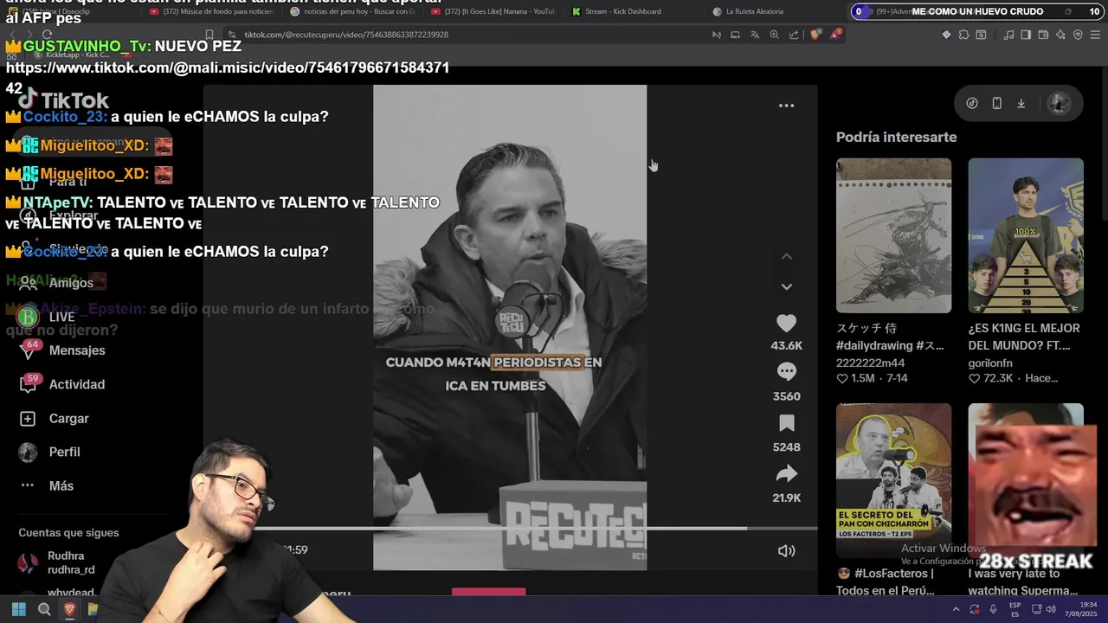
Task: Click the ESP language indicator
Action: point(1015,609)
